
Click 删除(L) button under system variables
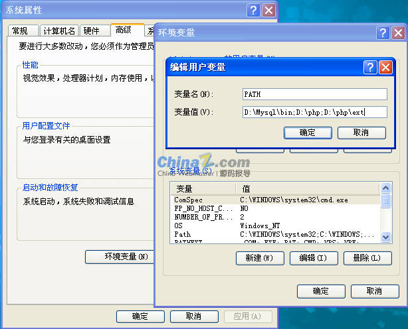point(367,258)
